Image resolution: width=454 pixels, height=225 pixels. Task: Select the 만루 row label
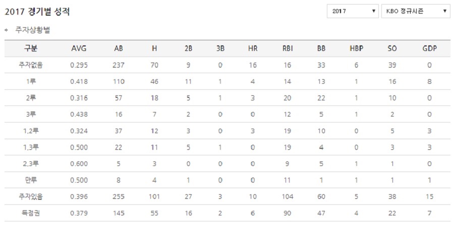point(30,180)
